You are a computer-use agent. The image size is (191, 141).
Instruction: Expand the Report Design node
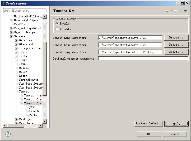click(x=11, y=33)
